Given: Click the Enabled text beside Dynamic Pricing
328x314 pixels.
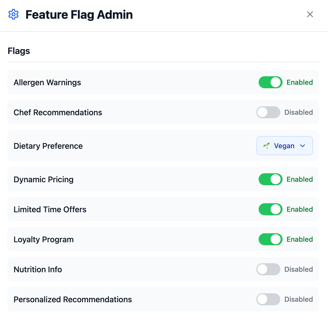Looking at the screenshot, I should pos(300,179).
